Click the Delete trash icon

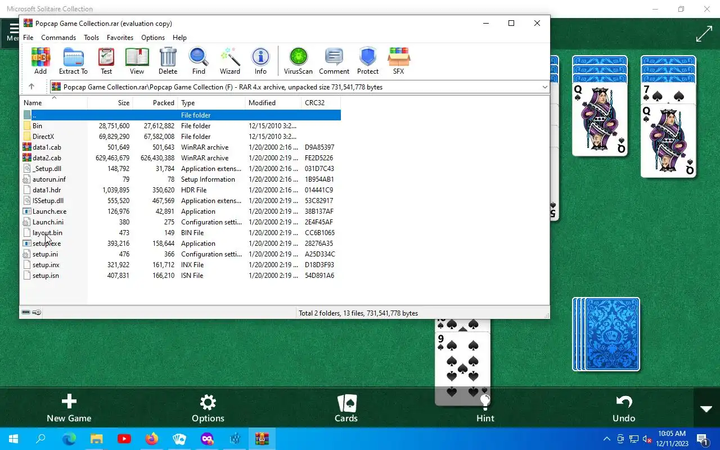168,61
